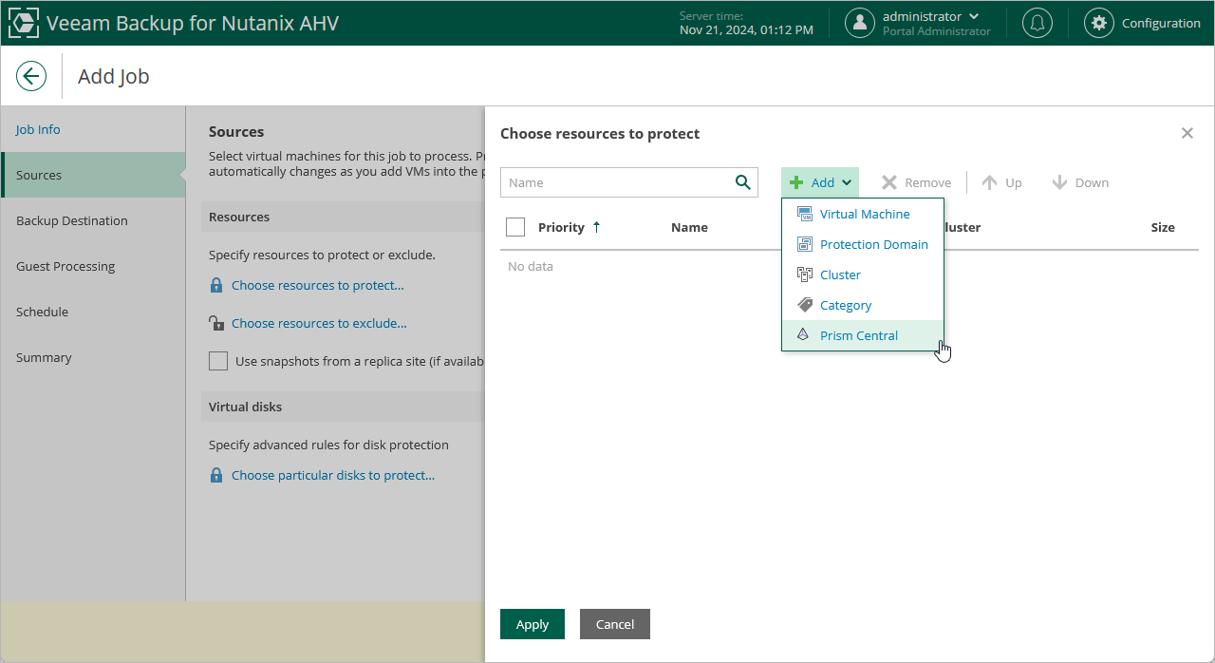Click the back arrow beside Add Job
Image resolution: width=1215 pixels, height=663 pixels.
pyautogui.click(x=31, y=76)
